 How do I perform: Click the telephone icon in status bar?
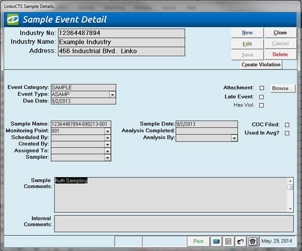252,241
